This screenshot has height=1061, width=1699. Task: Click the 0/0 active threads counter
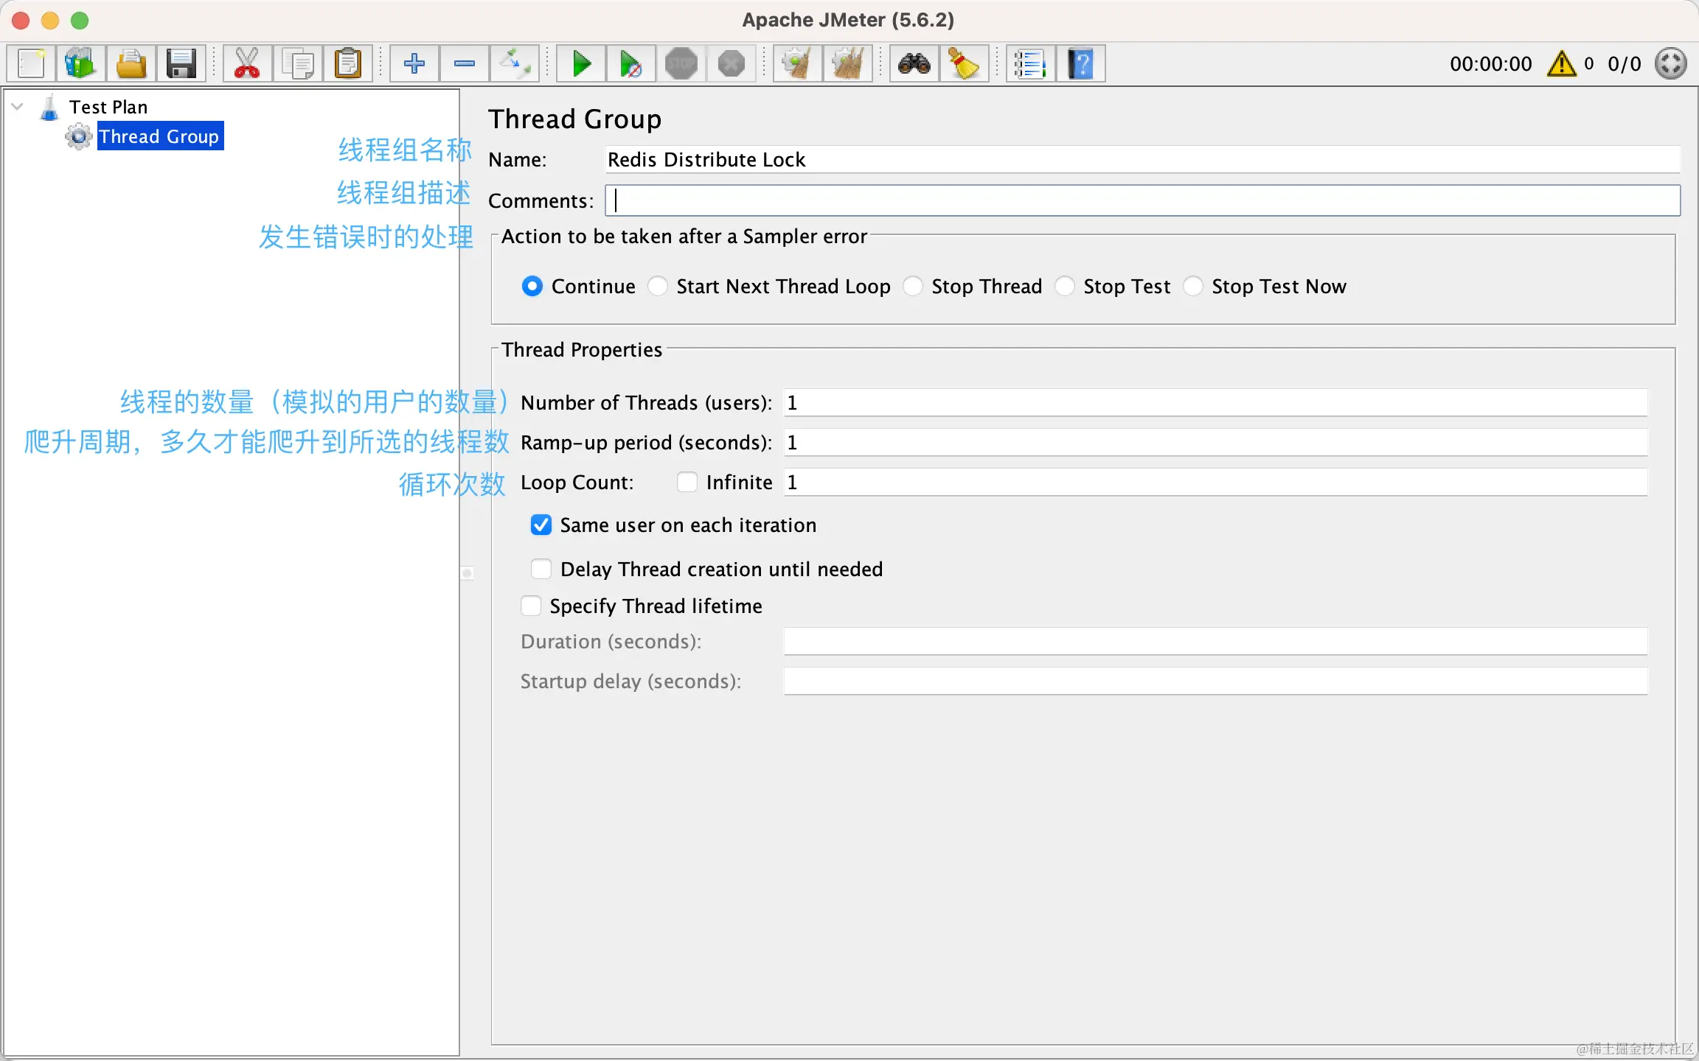[x=1625, y=64]
